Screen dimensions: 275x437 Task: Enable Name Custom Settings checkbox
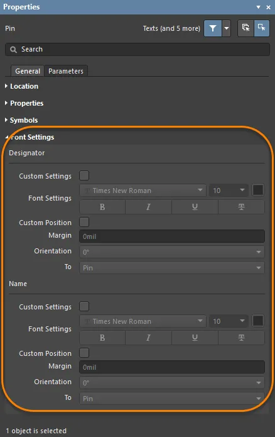point(84,306)
